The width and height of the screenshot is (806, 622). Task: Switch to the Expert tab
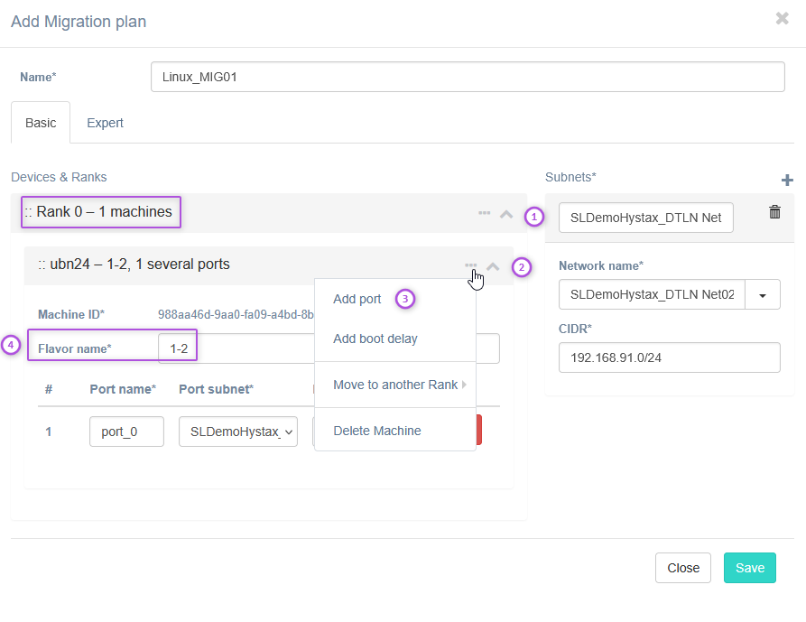[105, 123]
